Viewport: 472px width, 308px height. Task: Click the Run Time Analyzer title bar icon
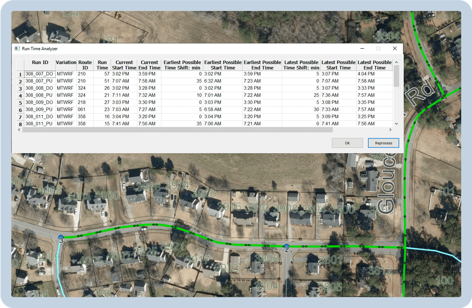[17, 49]
